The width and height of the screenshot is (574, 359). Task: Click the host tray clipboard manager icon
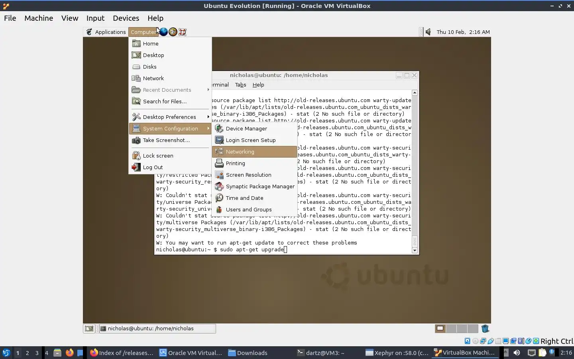(543, 353)
